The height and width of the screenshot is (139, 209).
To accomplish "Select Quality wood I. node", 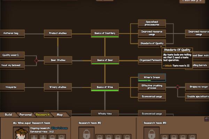I will tap(12, 55).
